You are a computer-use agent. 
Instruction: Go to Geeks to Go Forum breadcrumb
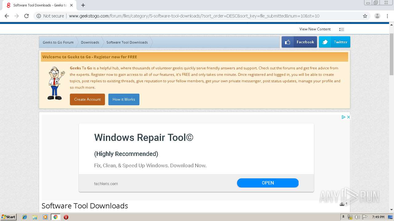pos(58,42)
